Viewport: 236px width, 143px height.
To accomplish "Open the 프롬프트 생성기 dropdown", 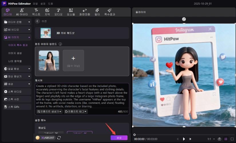I will click(49, 112).
